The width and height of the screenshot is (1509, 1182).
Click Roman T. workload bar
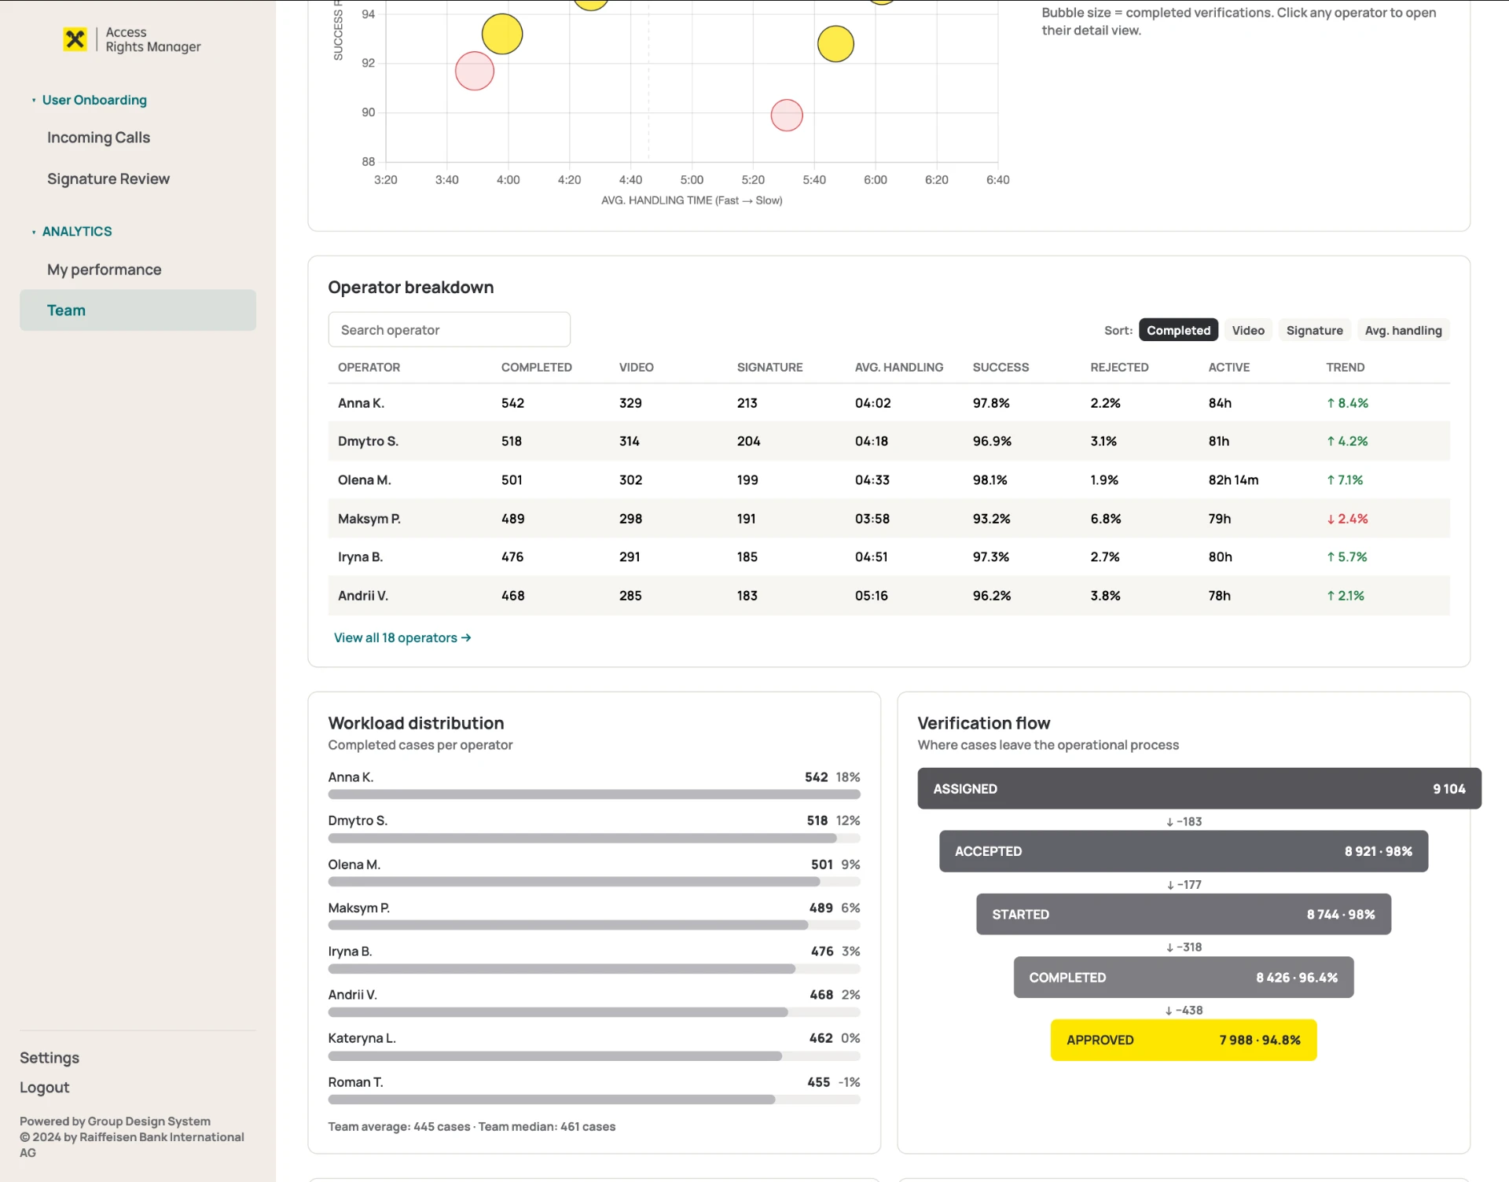point(594,1099)
